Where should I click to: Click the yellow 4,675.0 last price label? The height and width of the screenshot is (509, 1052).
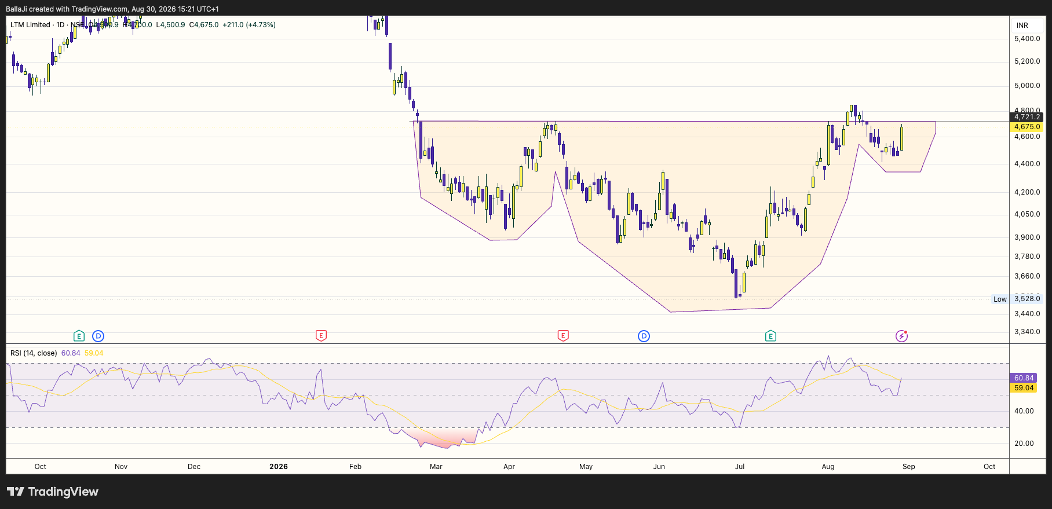click(1027, 127)
